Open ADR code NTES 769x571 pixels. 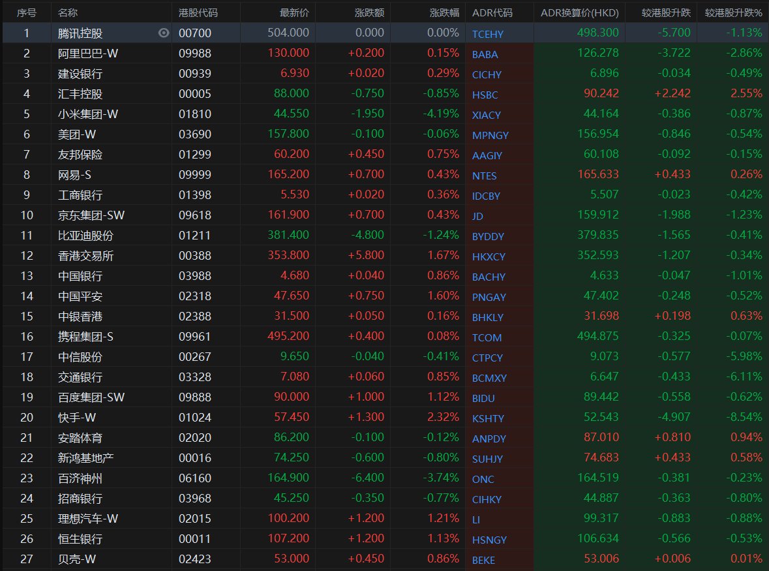coord(484,176)
